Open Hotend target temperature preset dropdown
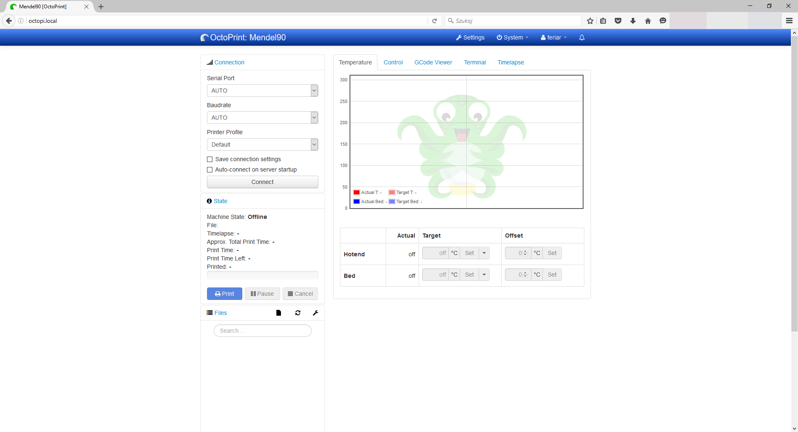Viewport: 798px width, 432px height. point(484,253)
